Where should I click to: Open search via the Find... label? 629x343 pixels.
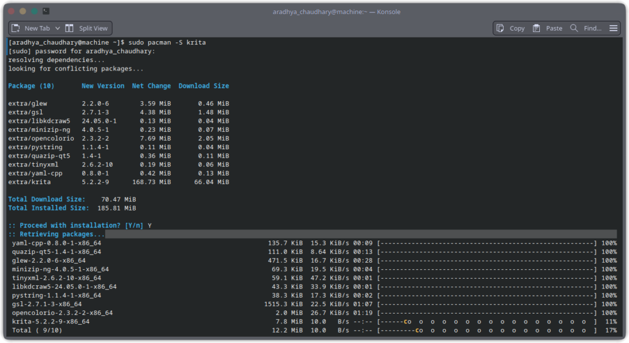pos(593,28)
